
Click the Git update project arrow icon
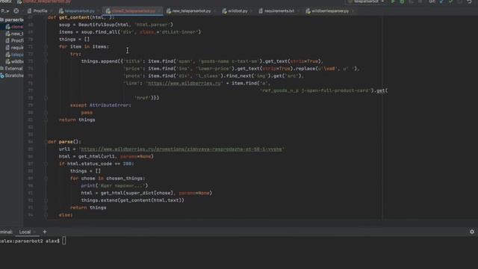tap(441, 1)
